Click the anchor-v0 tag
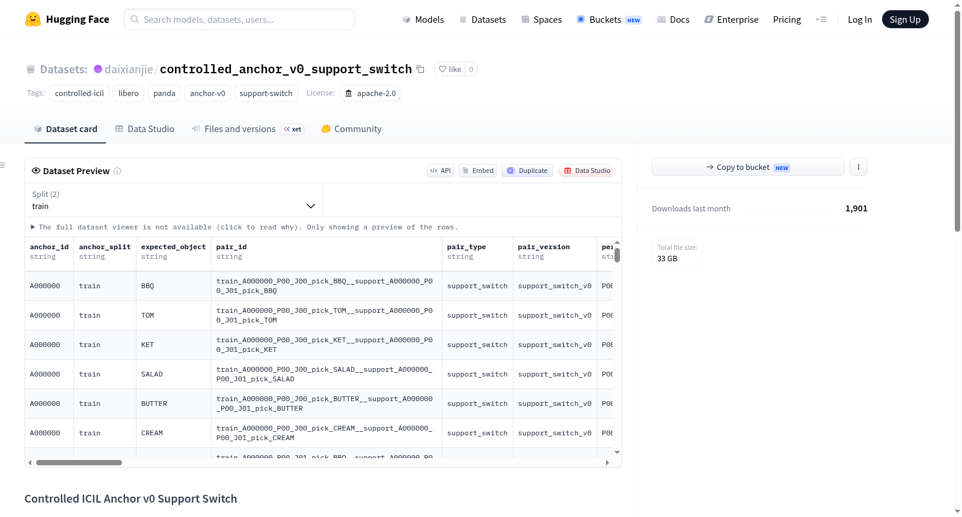This screenshot has width=962, height=517. coord(207,93)
